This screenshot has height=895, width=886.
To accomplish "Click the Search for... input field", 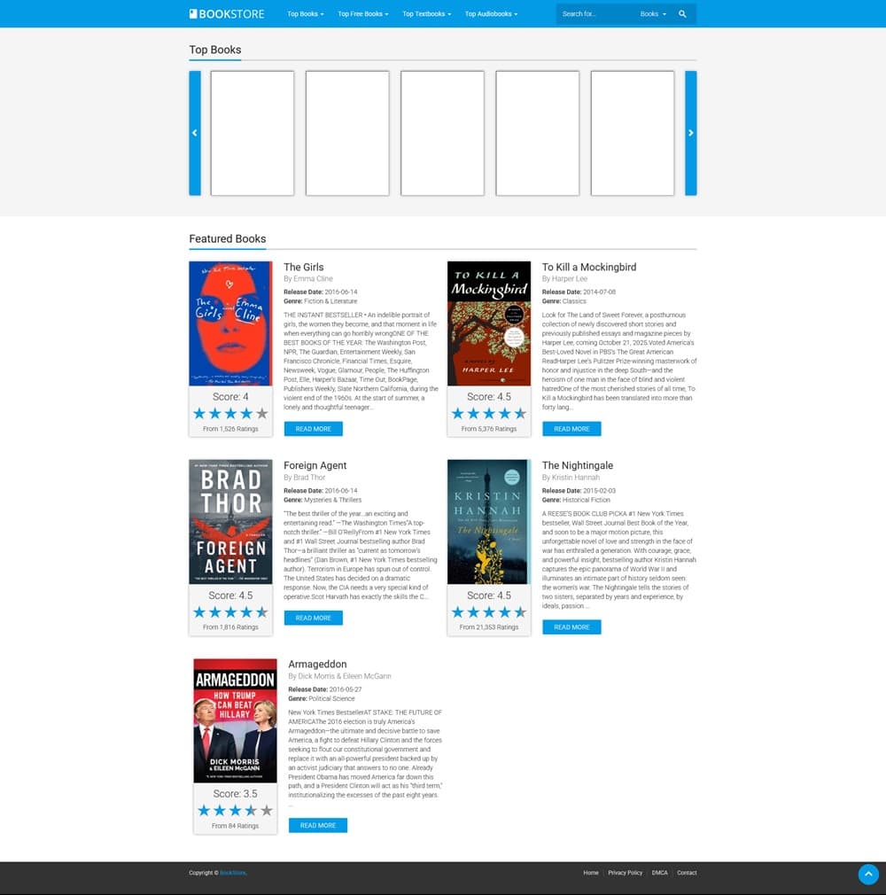I will [595, 14].
